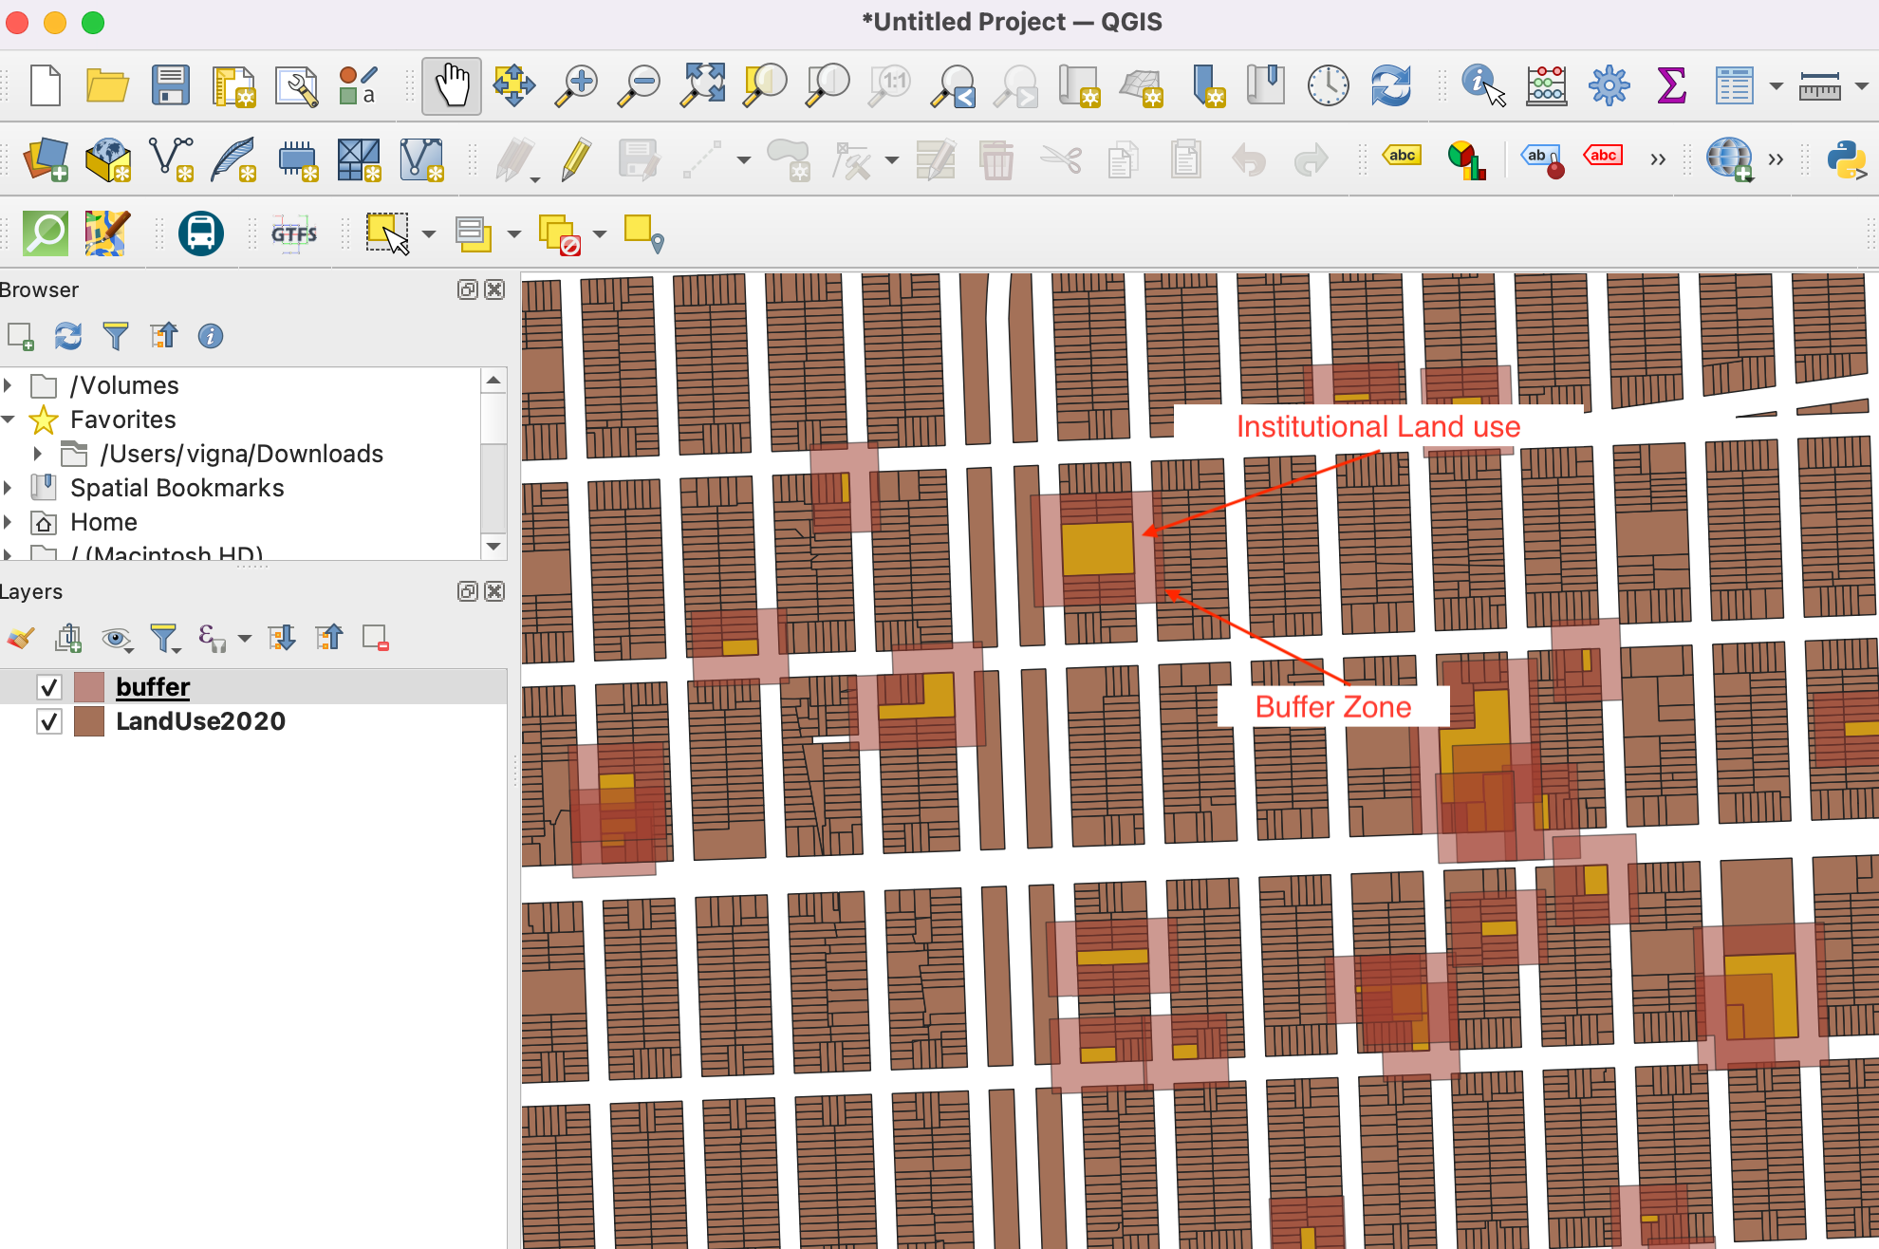The height and width of the screenshot is (1249, 1879).
Task: Expand the /Volumes tree node
Action: (9, 385)
